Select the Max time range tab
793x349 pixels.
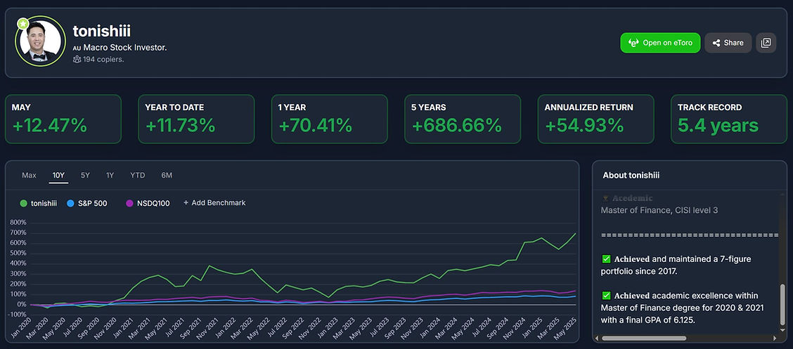[x=30, y=176]
